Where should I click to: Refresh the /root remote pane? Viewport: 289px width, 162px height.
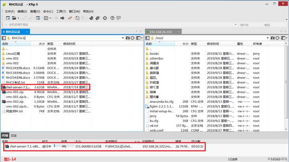tap(277, 38)
